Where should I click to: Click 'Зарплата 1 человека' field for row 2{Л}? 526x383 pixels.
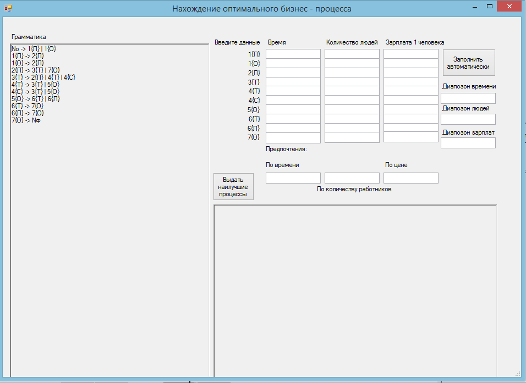click(x=410, y=73)
